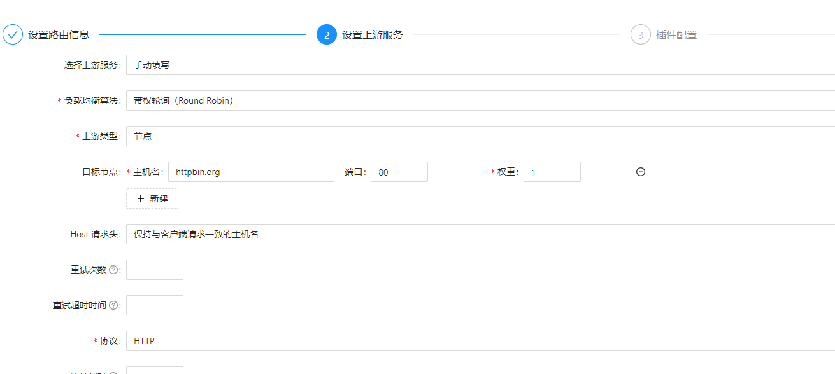Add a new target node with 新建

coord(152,198)
